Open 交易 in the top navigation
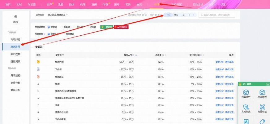This screenshot has width=270, height=124. point(83,4)
